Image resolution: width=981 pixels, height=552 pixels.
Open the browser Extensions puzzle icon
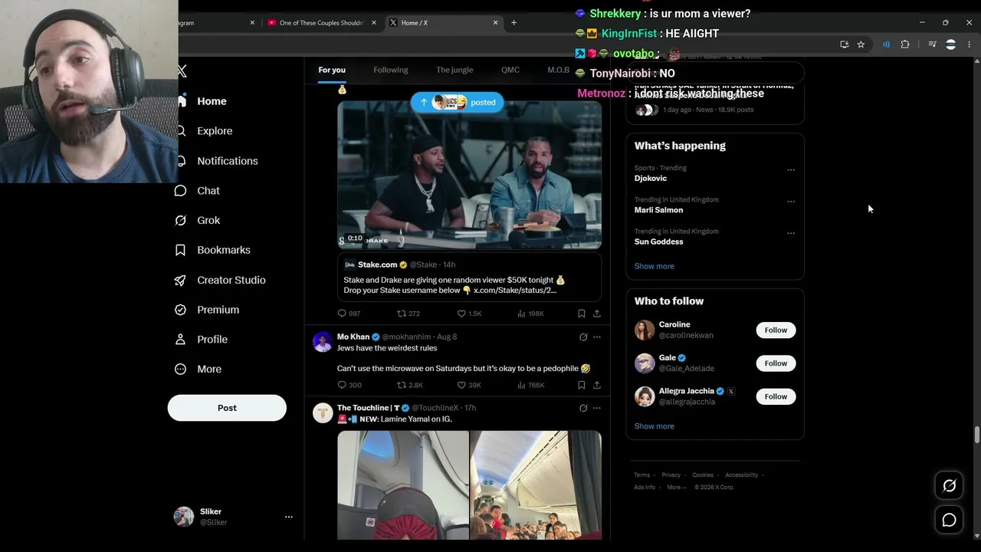click(905, 44)
